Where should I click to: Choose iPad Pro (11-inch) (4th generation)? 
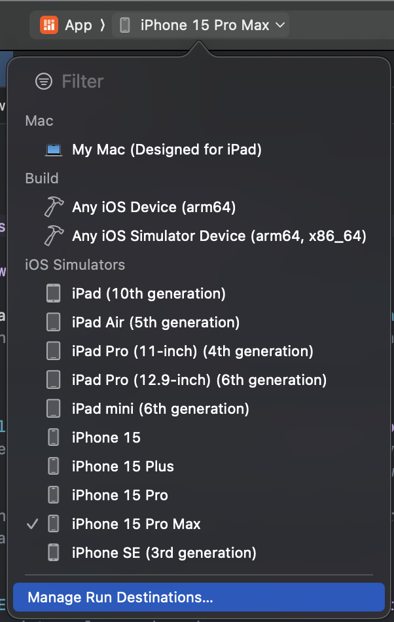pyautogui.click(x=192, y=352)
